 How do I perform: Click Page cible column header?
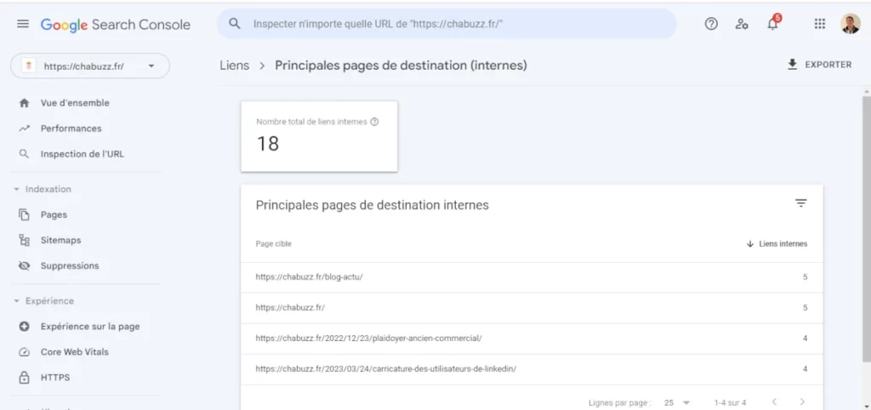(273, 244)
